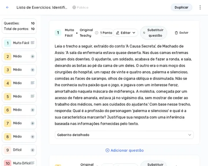Viewport: 208px width, 166px height.
Task: Select question 4 Médio in sidebar
Action: coord(19,83)
